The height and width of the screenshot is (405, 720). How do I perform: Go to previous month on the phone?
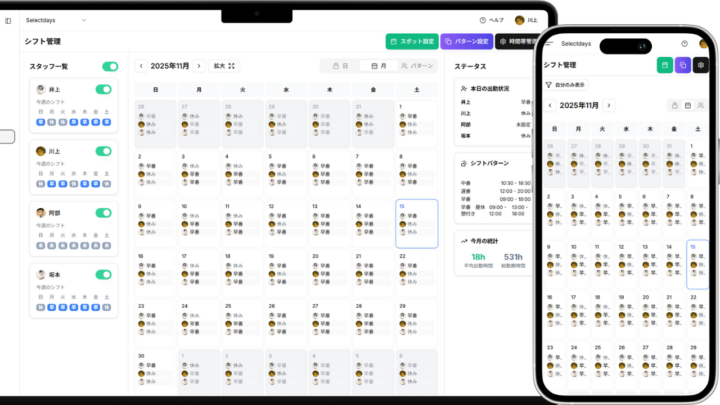(550, 105)
